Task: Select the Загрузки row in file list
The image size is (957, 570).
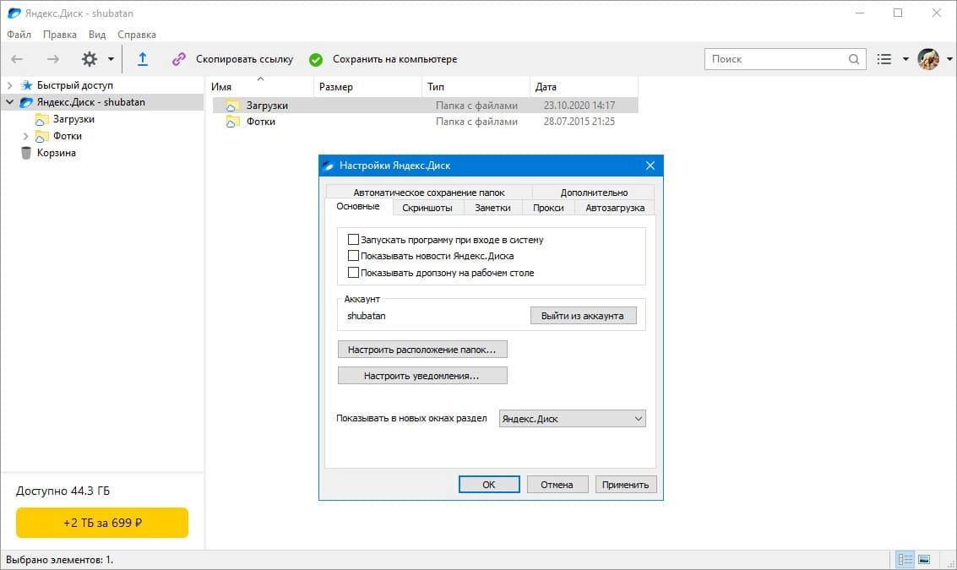Action: coord(426,106)
